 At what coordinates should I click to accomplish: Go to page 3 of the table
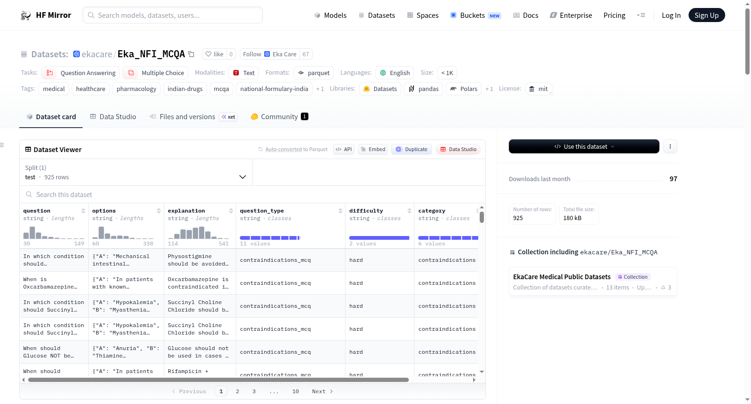254,391
